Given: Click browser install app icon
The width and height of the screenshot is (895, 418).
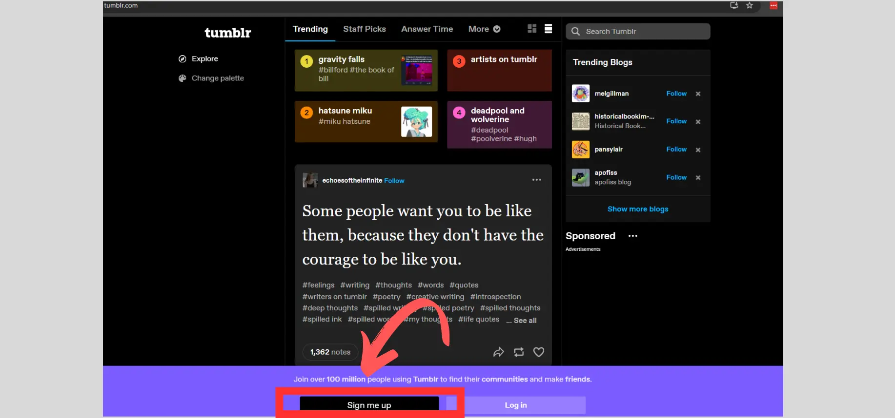Looking at the screenshot, I should [x=734, y=5].
